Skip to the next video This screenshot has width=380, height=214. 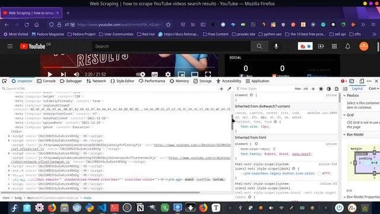click(64, 74)
